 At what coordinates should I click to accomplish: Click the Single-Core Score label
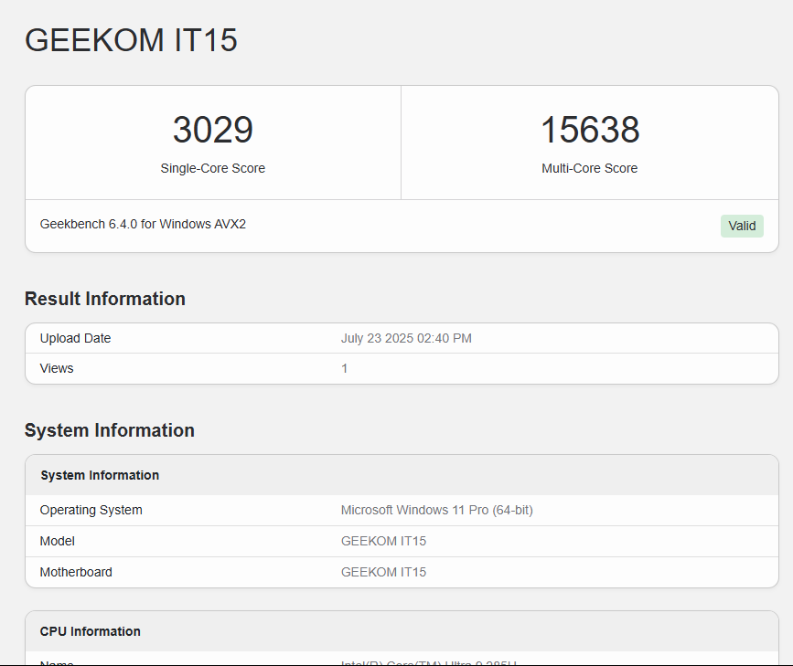point(213,168)
